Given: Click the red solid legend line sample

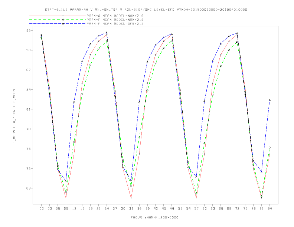Looking at the screenshot, I should (58, 16).
